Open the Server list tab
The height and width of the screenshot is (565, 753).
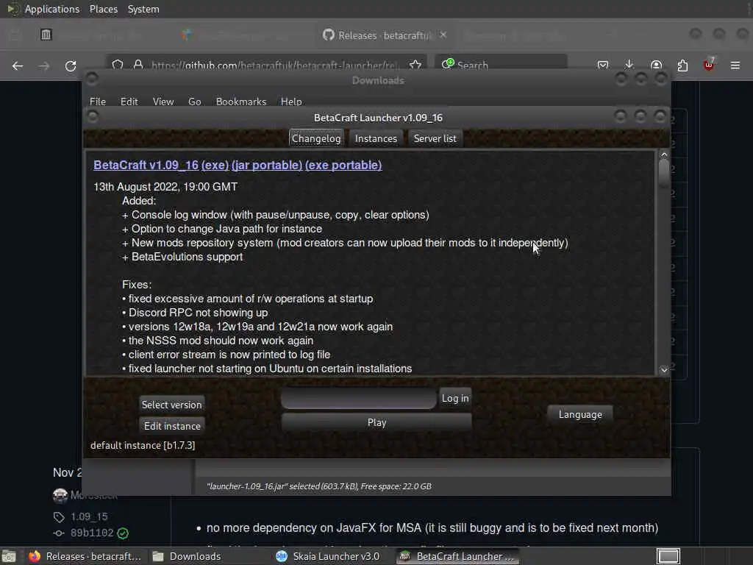point(435,138)
